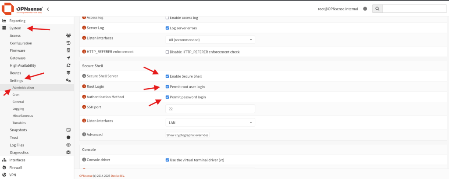Click the info icon beside HTTP_REFERER enforcement
This screenshot has height=179, width=449.
click(84, 52)
